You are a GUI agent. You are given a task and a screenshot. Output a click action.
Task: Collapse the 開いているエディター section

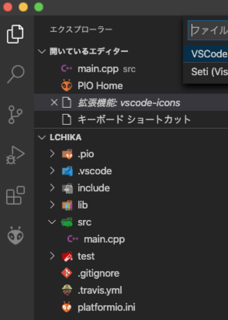tap(42, 51)
